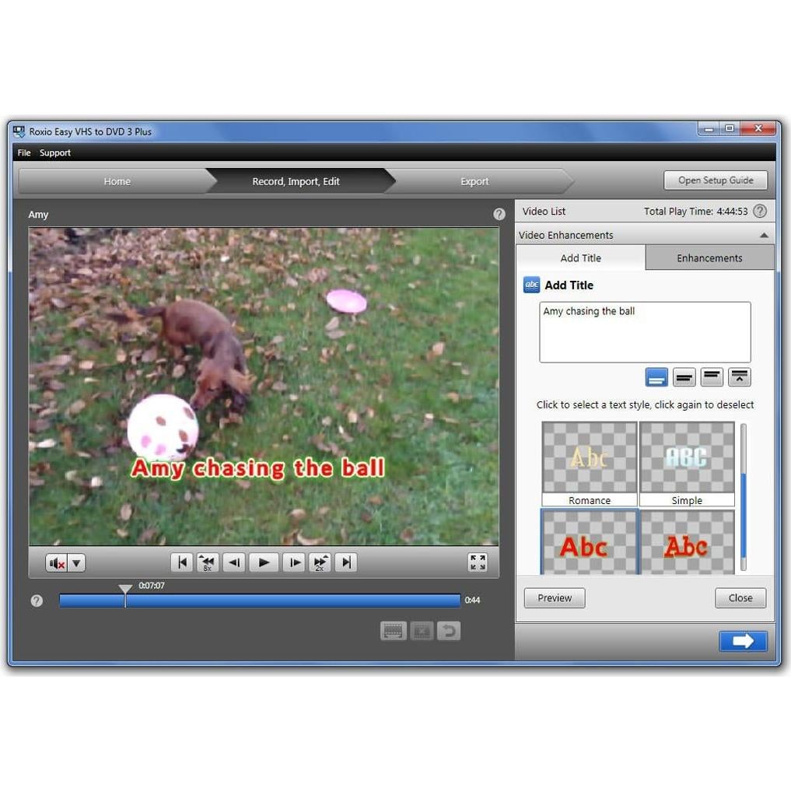Collapse the Video Enhancements panel

pyautogui.click(x=763, y=235)
